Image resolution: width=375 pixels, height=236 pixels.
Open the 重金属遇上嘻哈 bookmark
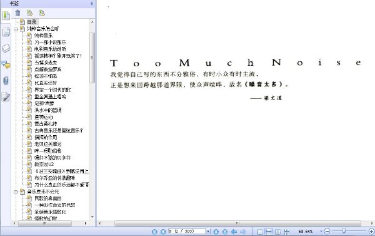point(50,96)
